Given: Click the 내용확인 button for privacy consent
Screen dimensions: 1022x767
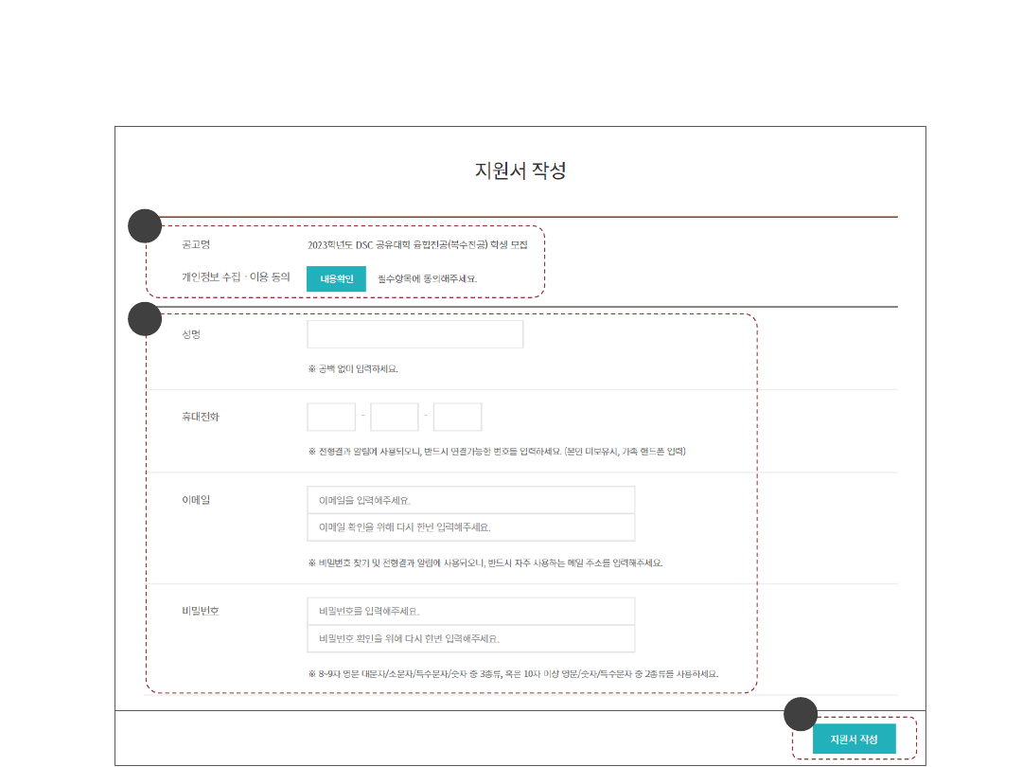Looking at the screenshot, I should pyautogui.click(x=336, y=279).
